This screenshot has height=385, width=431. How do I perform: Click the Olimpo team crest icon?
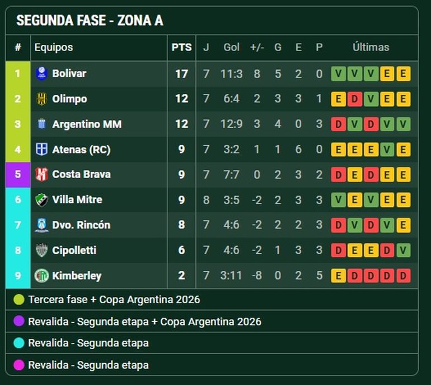(x=41, y=99)
